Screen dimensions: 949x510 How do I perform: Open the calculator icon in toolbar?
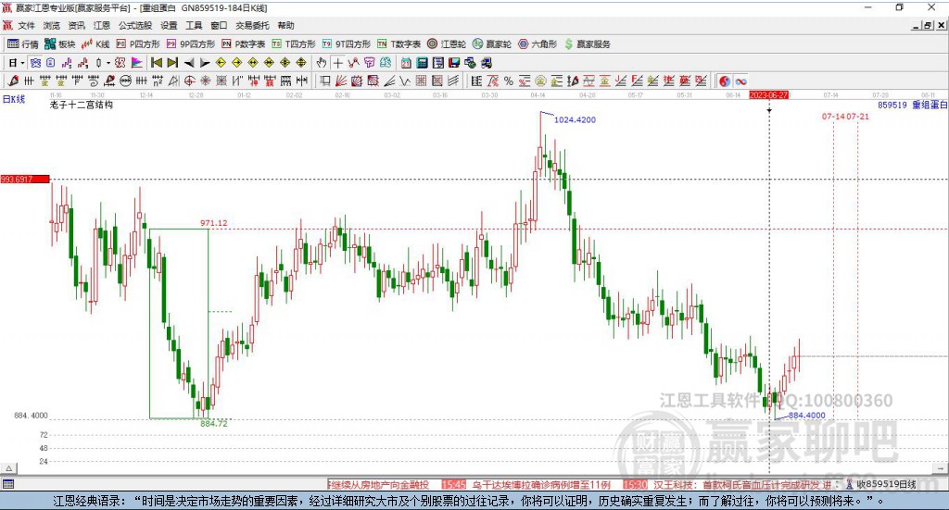tap(422, 63)
